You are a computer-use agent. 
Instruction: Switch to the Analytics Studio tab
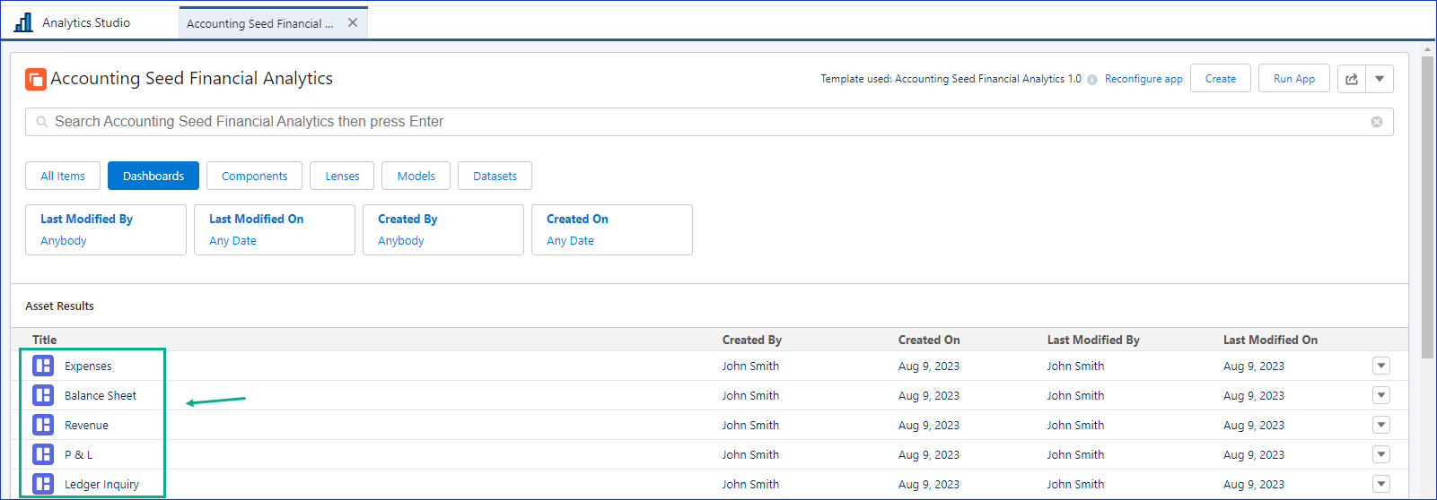coord(86,22)
